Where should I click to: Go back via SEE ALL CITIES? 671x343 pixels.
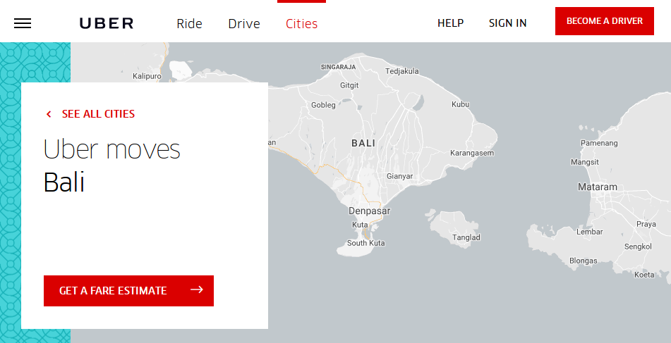98,114
